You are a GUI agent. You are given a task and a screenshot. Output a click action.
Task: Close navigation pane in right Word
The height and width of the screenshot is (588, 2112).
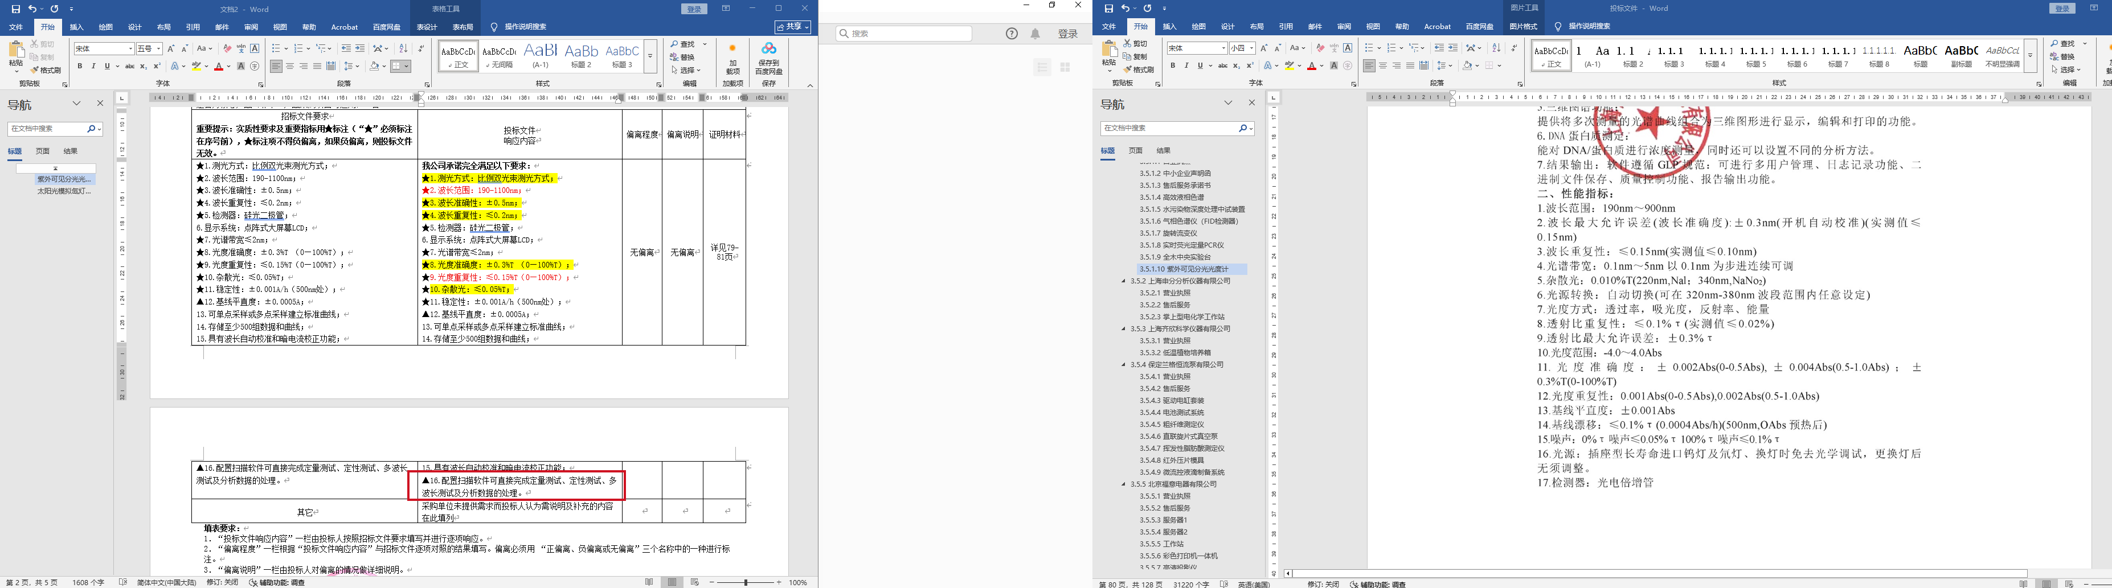click(x=1251, y=103)
